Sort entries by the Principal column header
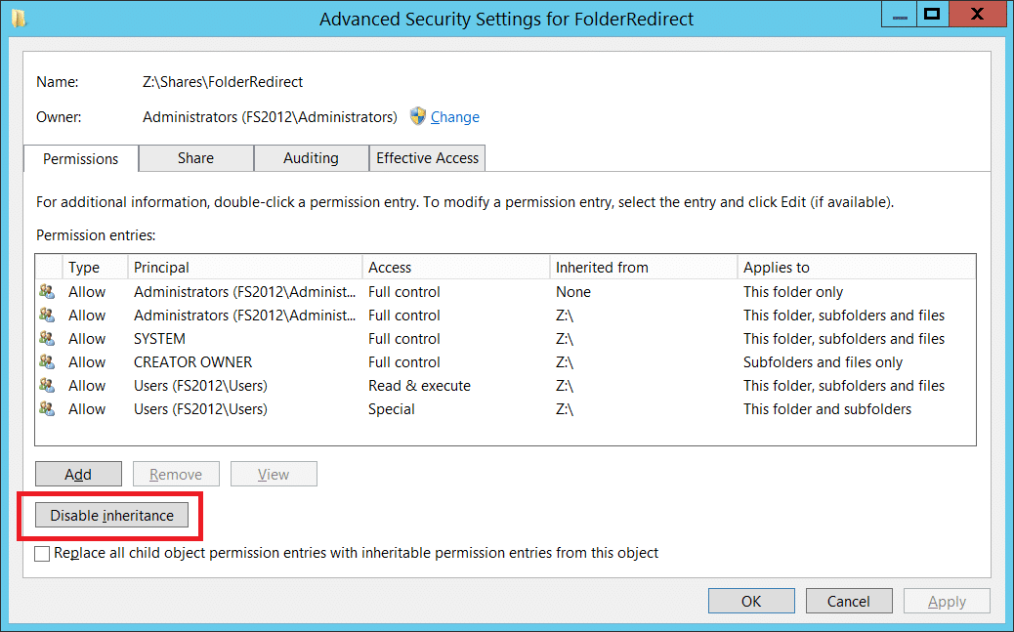This screenshot has height=632, width=1014. coord(244,268)
